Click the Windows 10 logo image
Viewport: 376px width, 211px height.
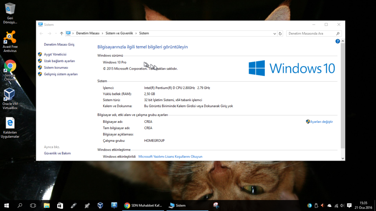(x=292, y=68)
